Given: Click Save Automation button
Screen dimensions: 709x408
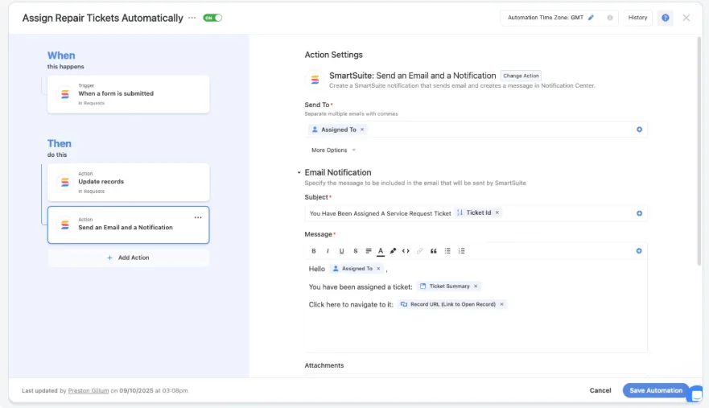Looking at the screenshot, I should coord(656,390).
